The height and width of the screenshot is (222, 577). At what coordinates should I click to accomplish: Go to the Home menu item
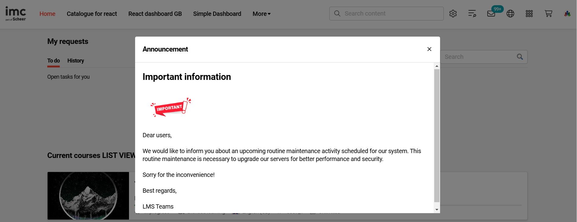click(x=47, y=14)
